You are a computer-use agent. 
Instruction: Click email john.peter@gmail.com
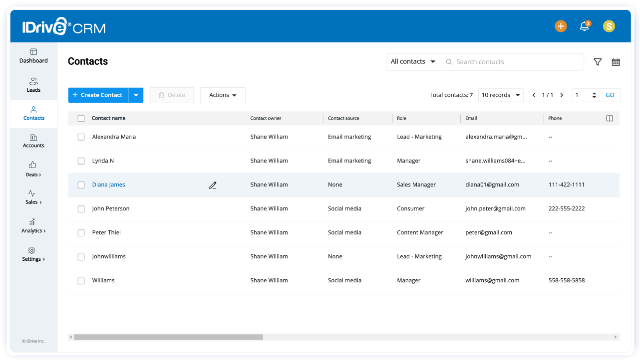pyautogui.click(x=495, y=208)
